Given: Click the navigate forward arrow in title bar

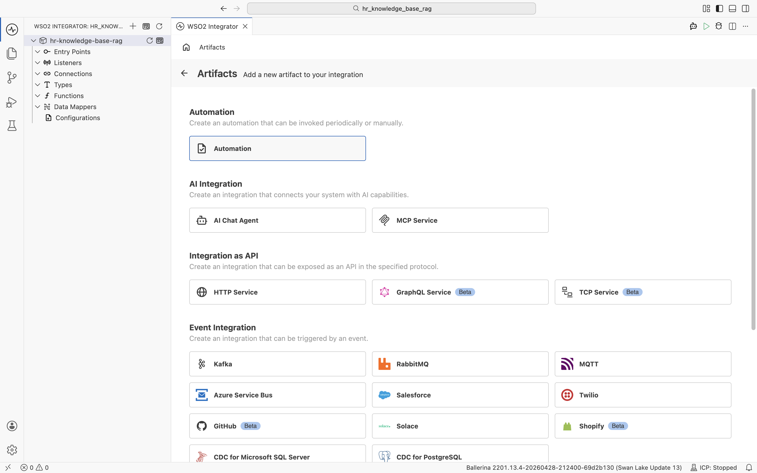Looking at the screenshot, I should point(237,9).
